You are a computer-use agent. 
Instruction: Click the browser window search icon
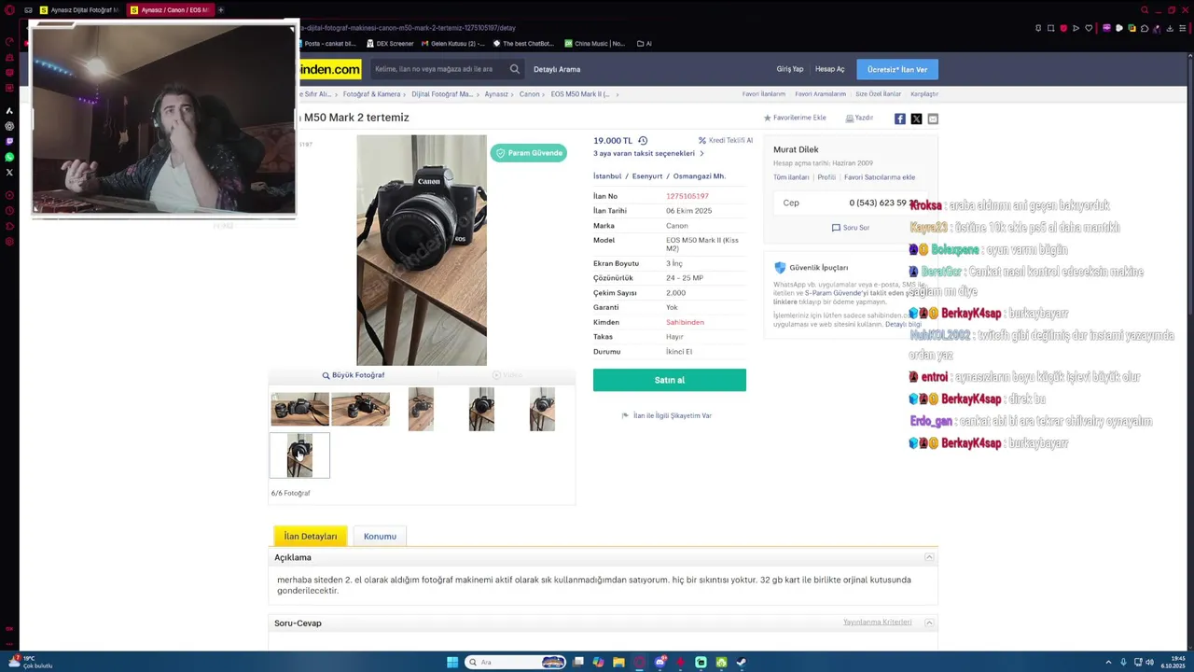[1145, 10]
